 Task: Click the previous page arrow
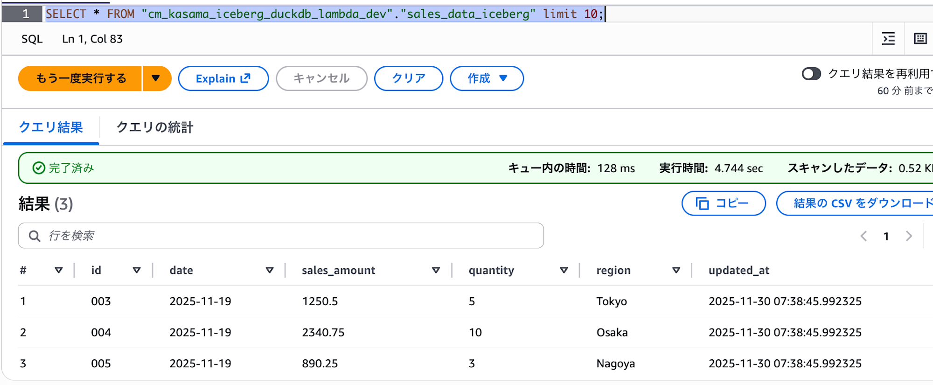point(863,236)
